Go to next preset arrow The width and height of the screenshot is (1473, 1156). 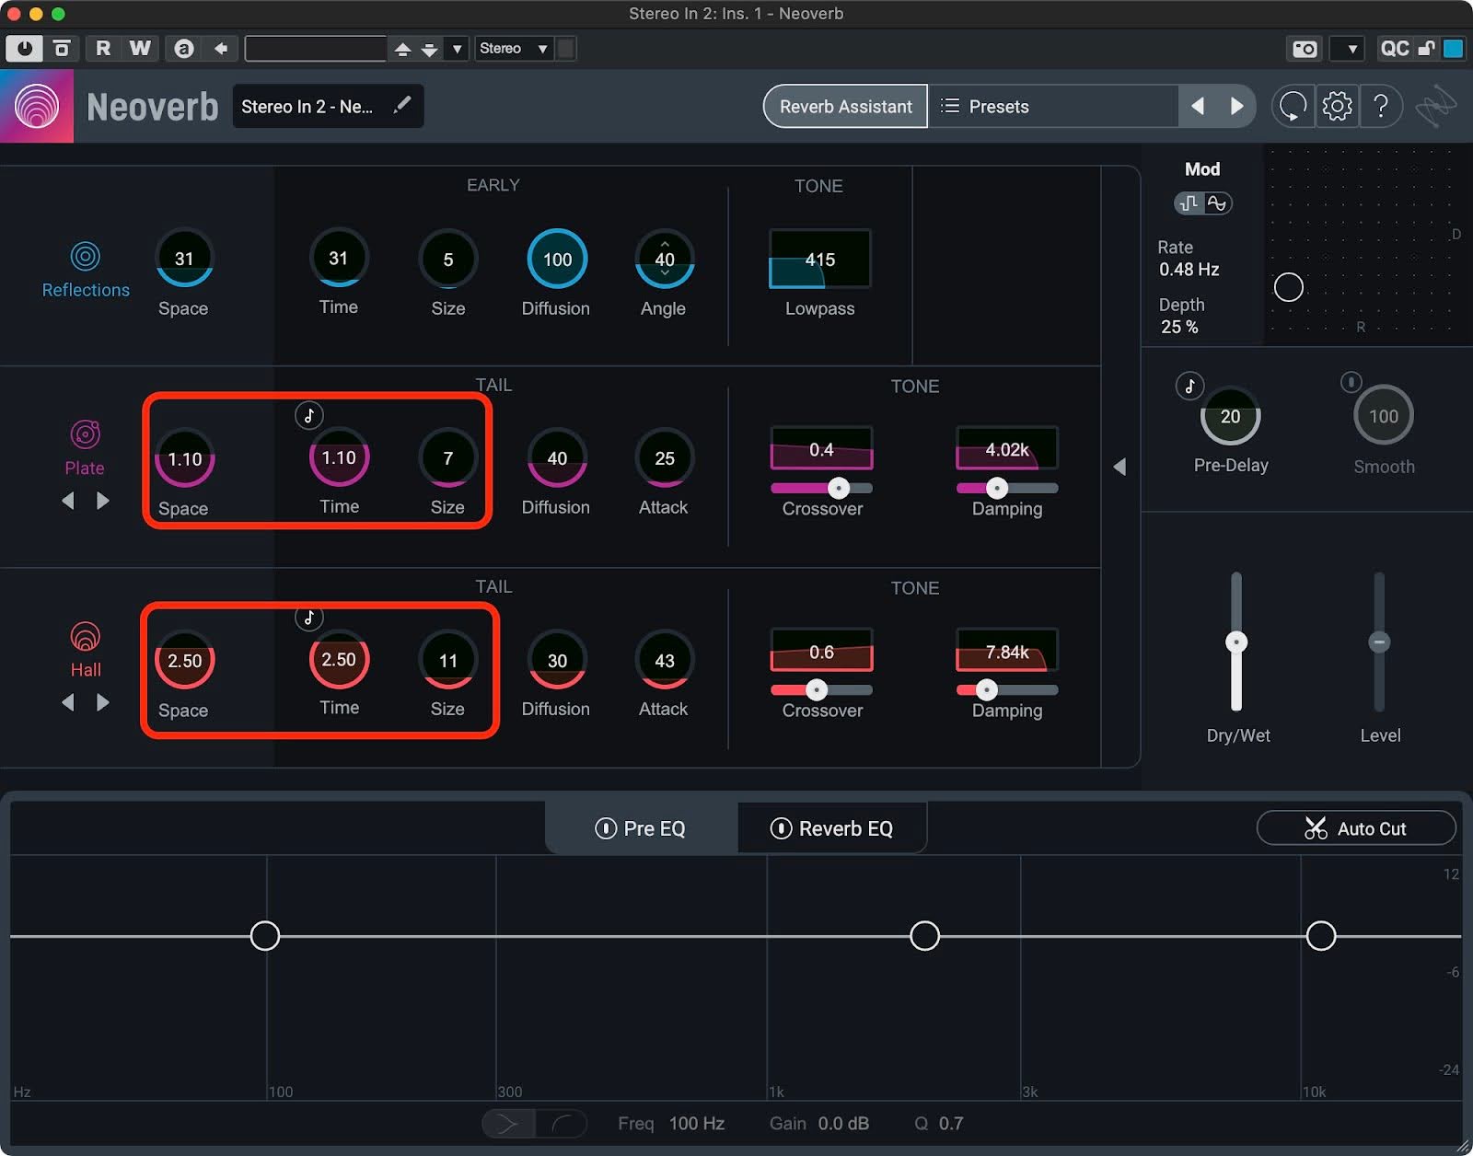click(1236, 107)
